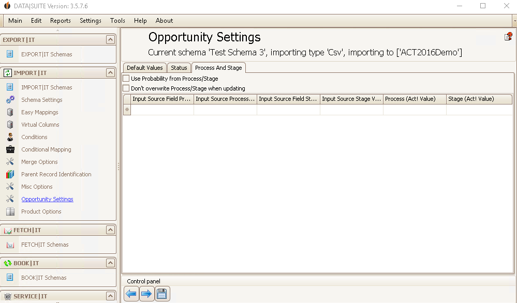
Task: Open Product Options
Action: (41, 211)
